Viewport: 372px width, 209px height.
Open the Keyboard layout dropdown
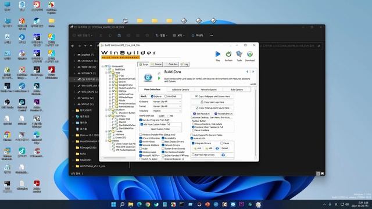click(x=167, y=102)
